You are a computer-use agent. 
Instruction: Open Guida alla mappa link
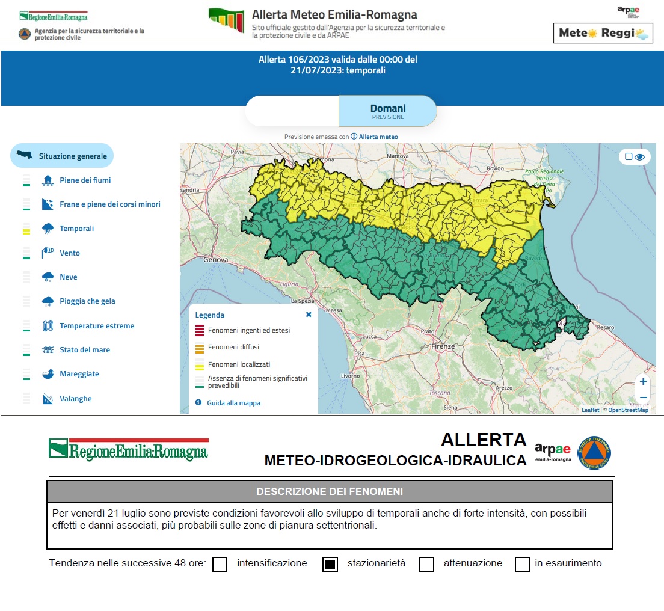click(233, 403)
